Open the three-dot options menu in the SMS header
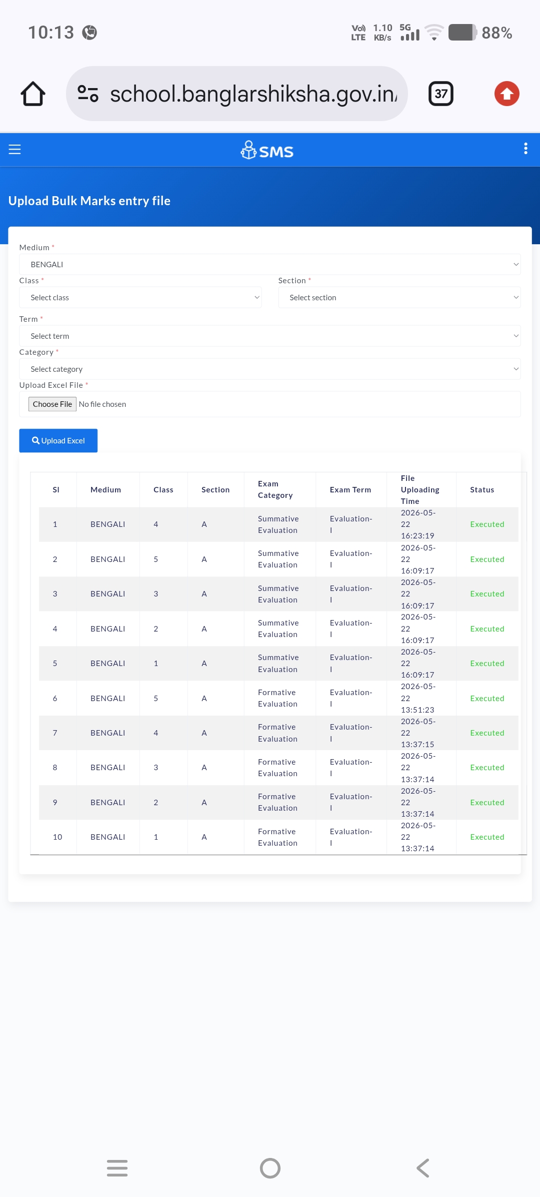Screen dimensions: 540x1197 click(x=525, y=149)
